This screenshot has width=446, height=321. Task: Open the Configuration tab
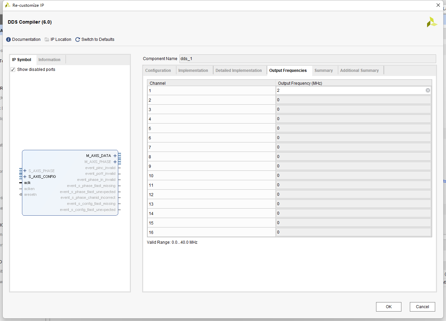click(x=158, y=71)
